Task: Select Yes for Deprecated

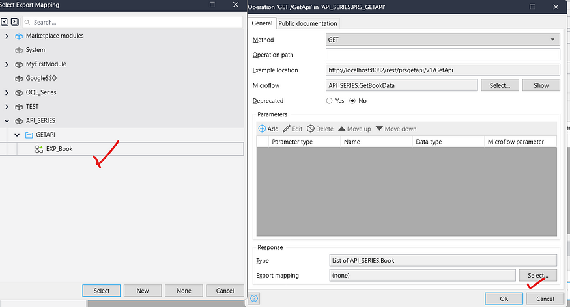Action: [329, 101]
